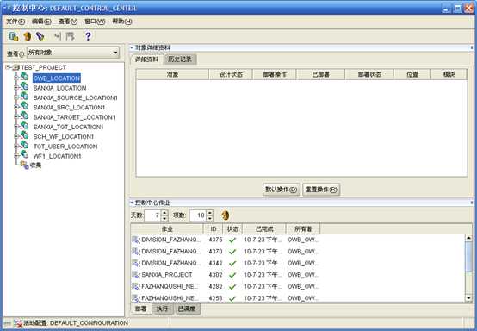Click the jobs list scrollbar up arrow
This screenshot has height=331, width=477.
468,239
